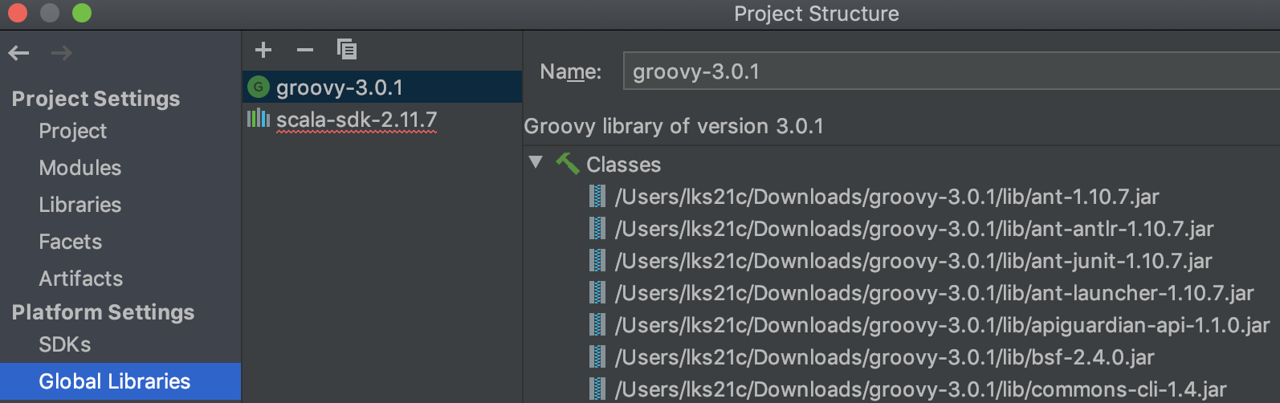Image resolution: width=1280 pixels, height=403 pixels.
Task: Click jar icon beside ant-launcher-1.10.7.jar
Action: point(597,292)
